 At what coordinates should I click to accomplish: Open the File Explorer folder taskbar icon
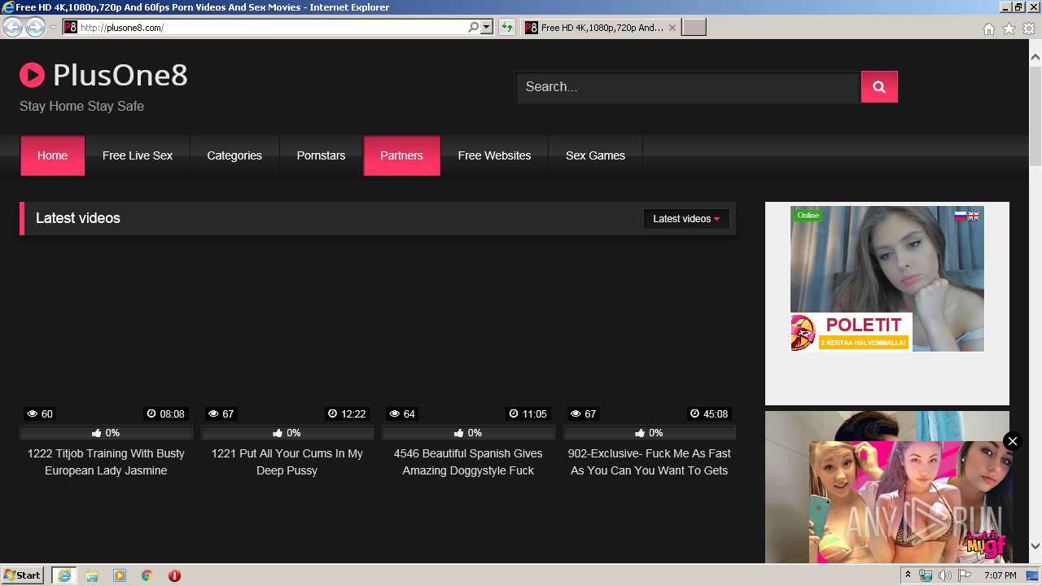[x=92, y=575]
